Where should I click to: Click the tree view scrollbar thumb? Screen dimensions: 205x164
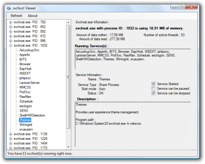coord(68,77)
